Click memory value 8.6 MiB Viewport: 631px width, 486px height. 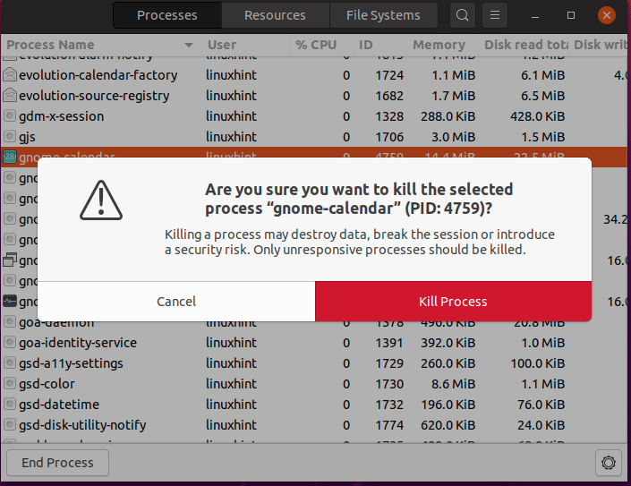pyautogui.click(x=454, y=384)
